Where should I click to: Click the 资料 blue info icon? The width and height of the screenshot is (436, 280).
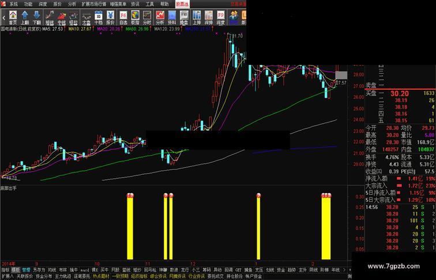tap(172, 17)
